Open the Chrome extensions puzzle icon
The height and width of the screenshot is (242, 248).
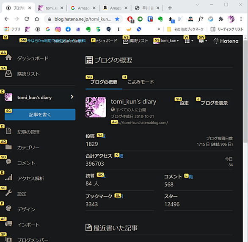click(x=221, y=19)
